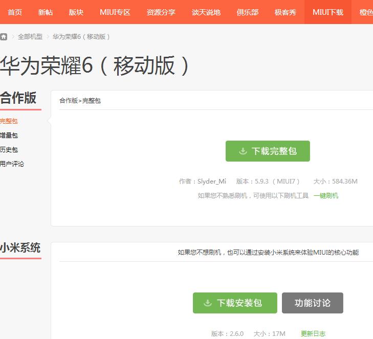Click the size text 584.36M
This screenshot has width=373, height=339.
[x=345, y=182]
